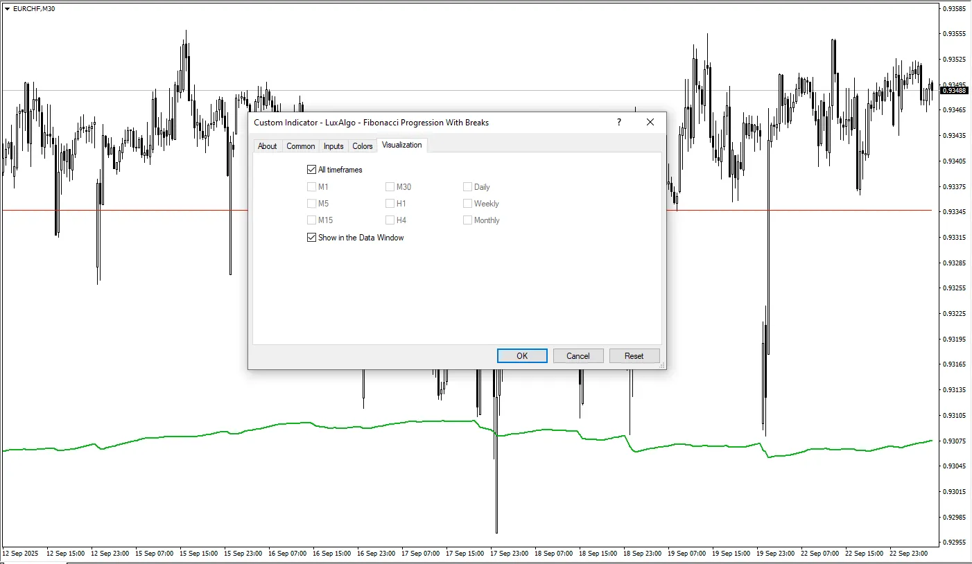Click the dialog resize grip
Screen dimensions: 972x564
[x=661, y=365]
